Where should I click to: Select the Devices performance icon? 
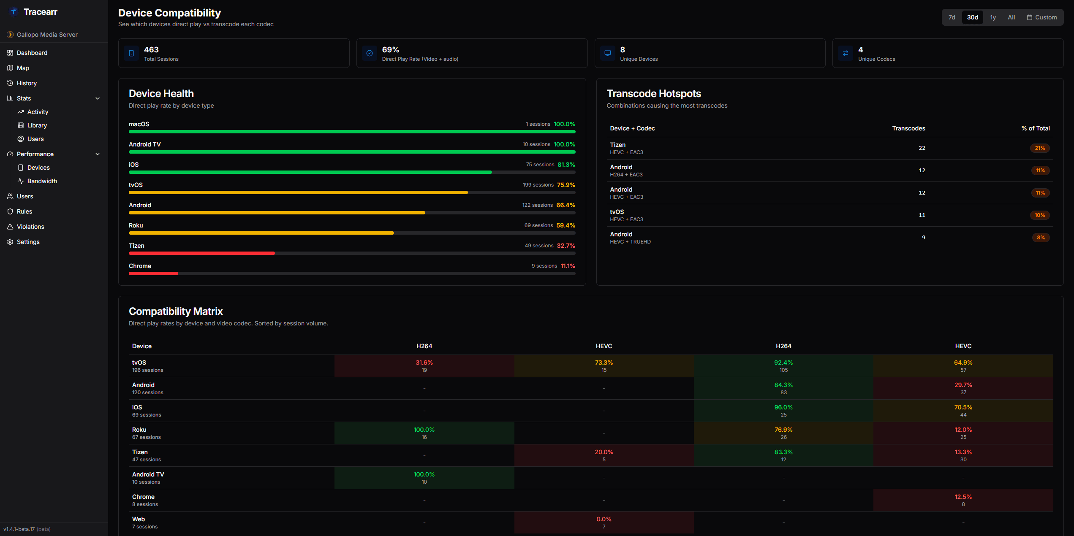coord(20,167)
